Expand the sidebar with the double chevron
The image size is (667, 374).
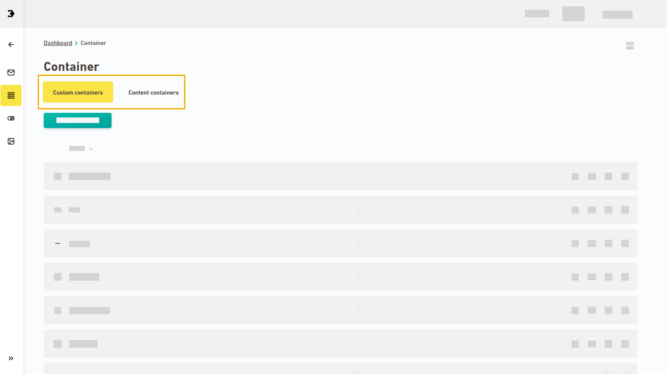(11, 358)
